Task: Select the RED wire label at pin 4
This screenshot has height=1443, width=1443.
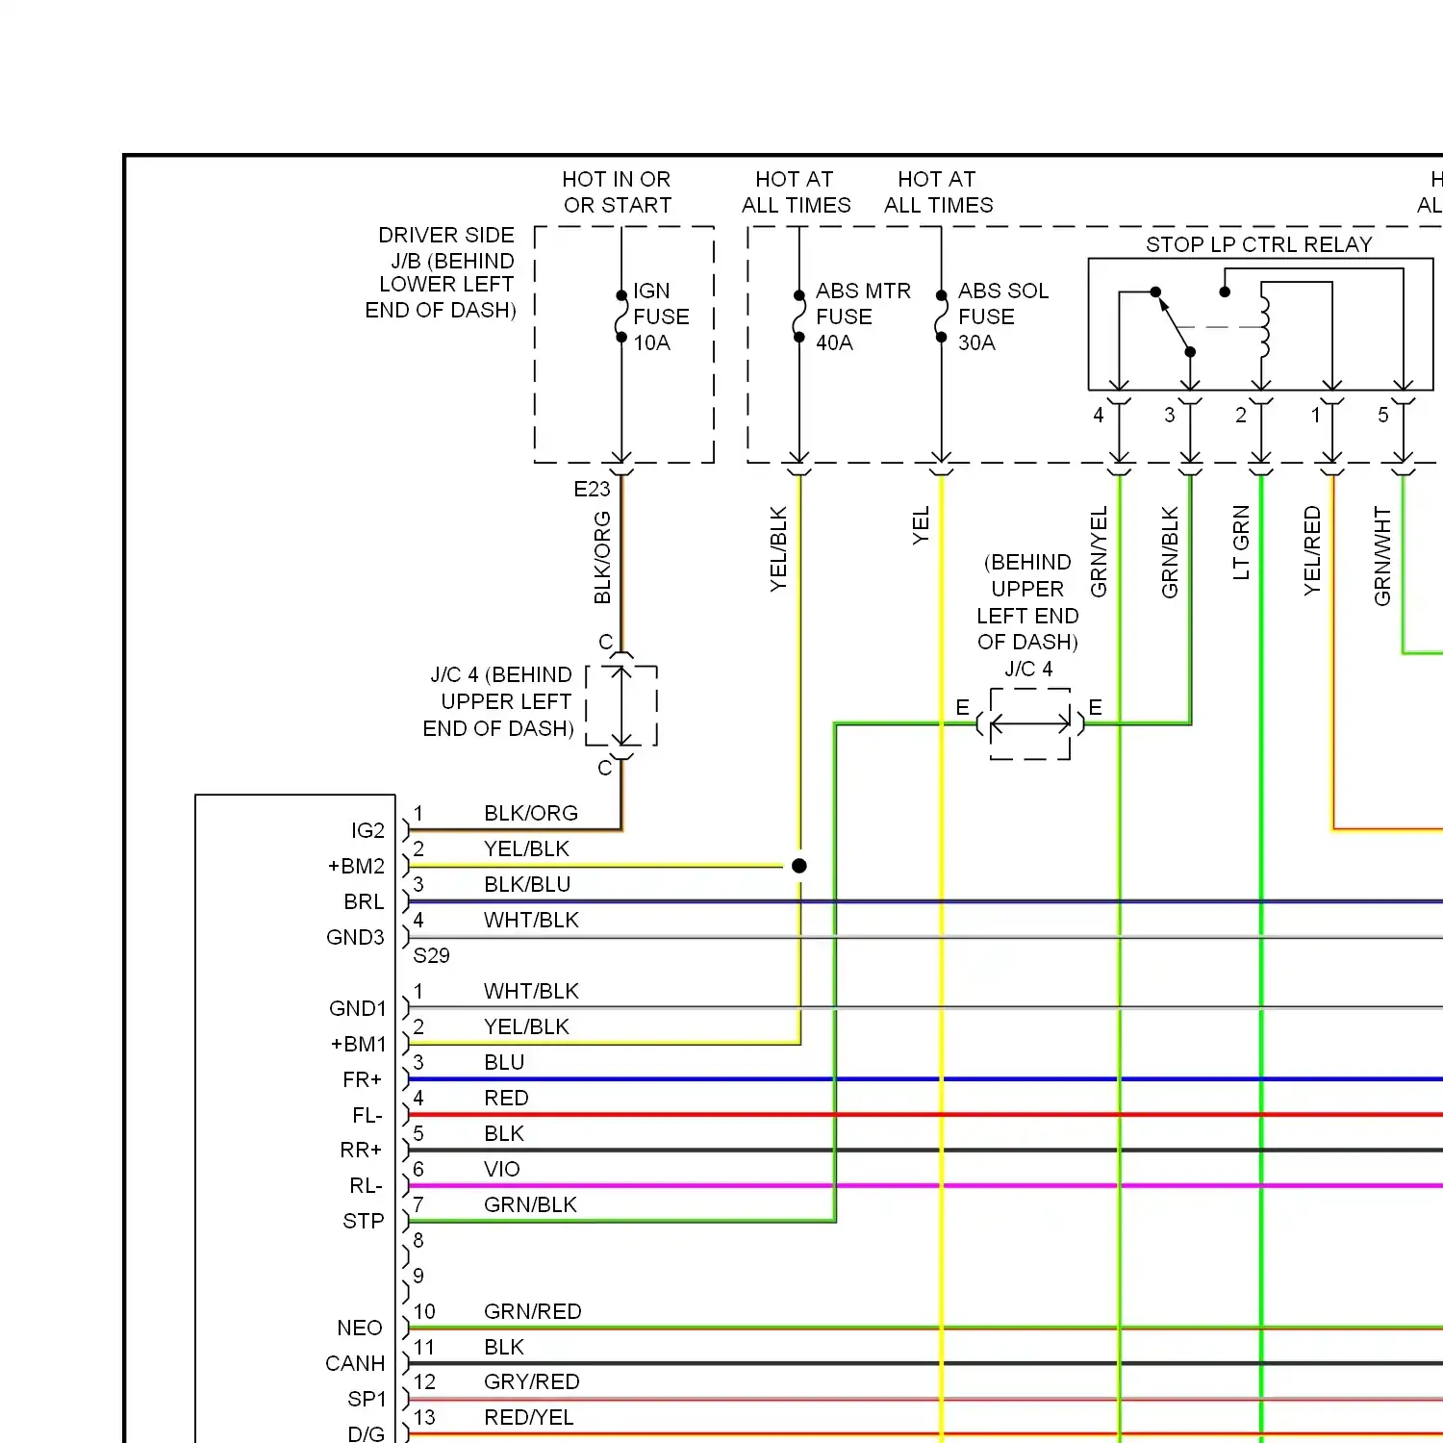Action: 506,1098
